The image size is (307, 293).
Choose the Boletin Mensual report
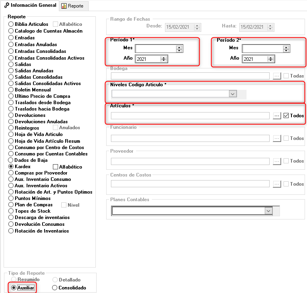click(x=11, y=90)
